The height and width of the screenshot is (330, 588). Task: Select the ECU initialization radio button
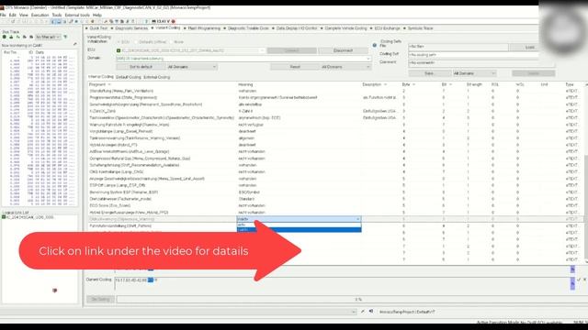click(119, 42)
